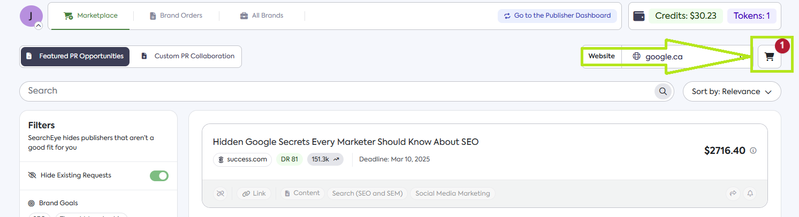Click the search magnifier icon
Image resolution: width=799 pixels, height=217 pixels.
[663, 91]
